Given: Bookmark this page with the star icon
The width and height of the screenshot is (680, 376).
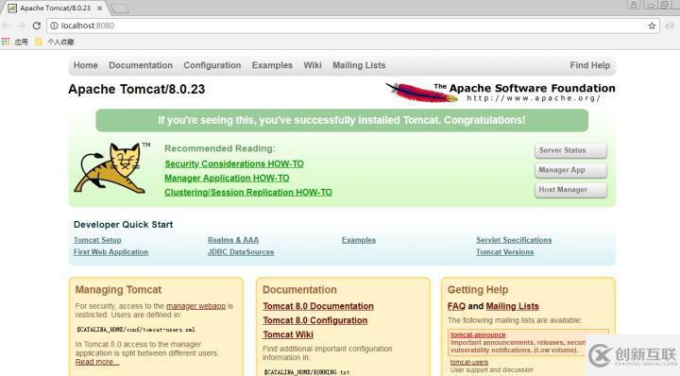Looking at the screenshot, I should point(652,26).
